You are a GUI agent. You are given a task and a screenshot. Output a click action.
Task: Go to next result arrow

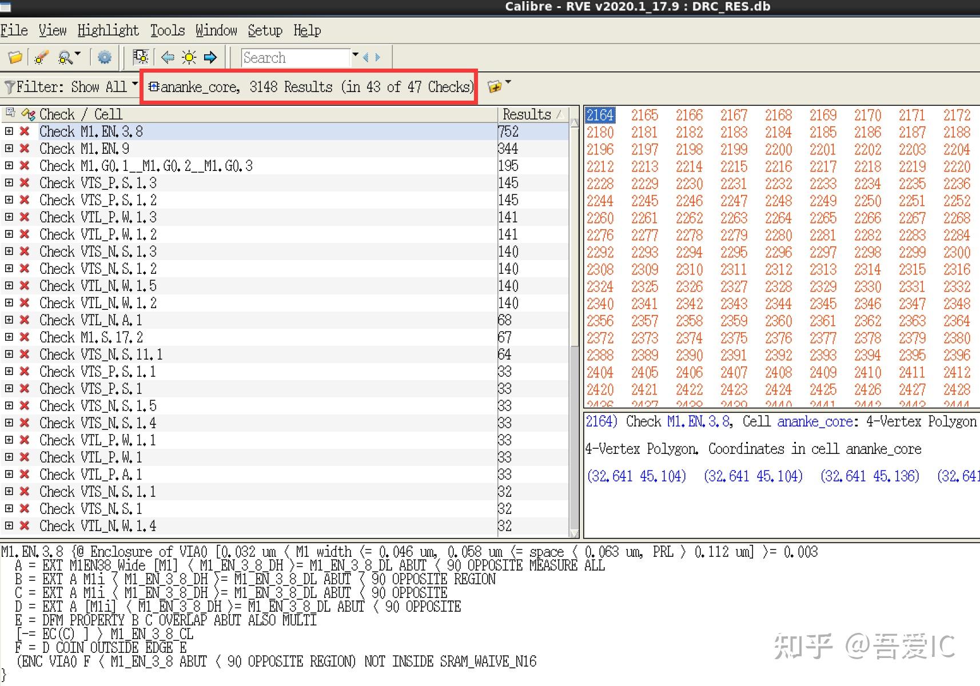click(210, 57)
